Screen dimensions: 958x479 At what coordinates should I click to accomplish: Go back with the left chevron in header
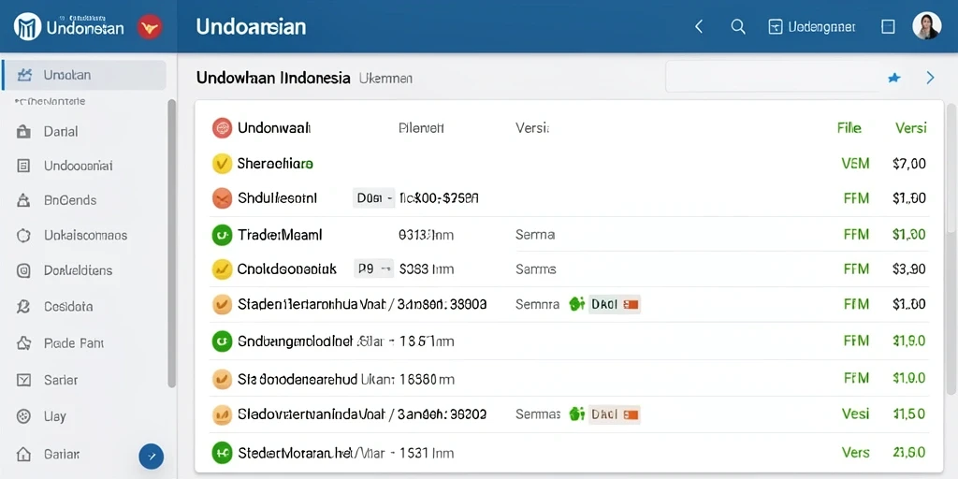pos(699,26)
